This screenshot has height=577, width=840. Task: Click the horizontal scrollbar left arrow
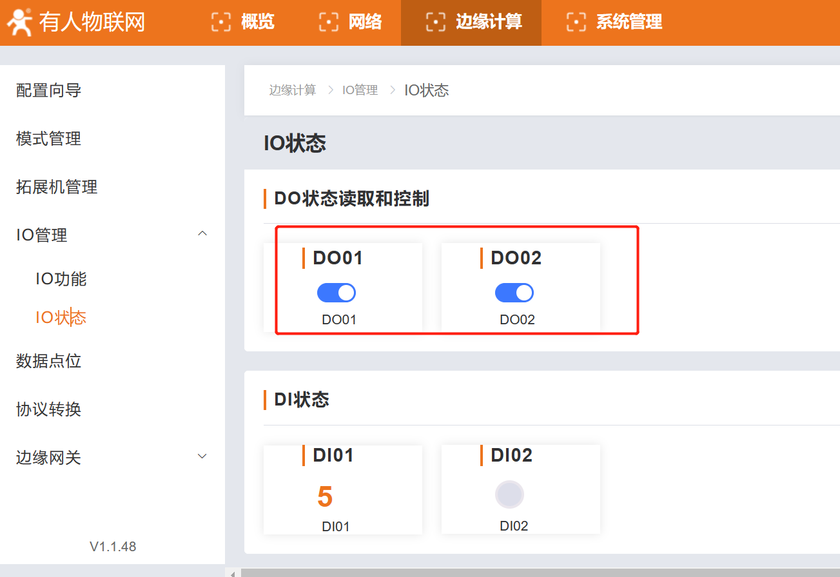(233, 572)
